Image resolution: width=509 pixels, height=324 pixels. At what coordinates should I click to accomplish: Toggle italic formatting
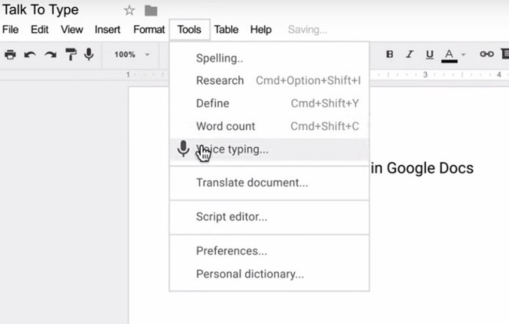pos(410,54)
